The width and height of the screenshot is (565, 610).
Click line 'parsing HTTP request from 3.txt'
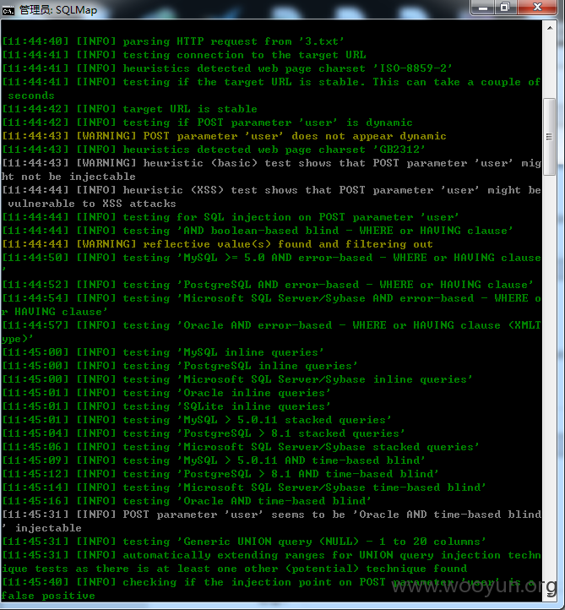click(172, 41)
